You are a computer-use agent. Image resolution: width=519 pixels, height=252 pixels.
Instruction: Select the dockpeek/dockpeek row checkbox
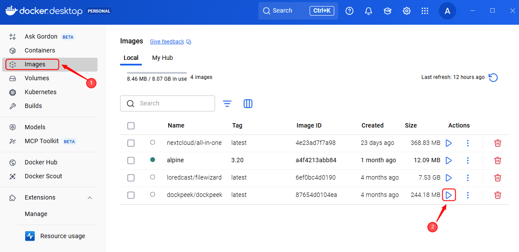131,195
